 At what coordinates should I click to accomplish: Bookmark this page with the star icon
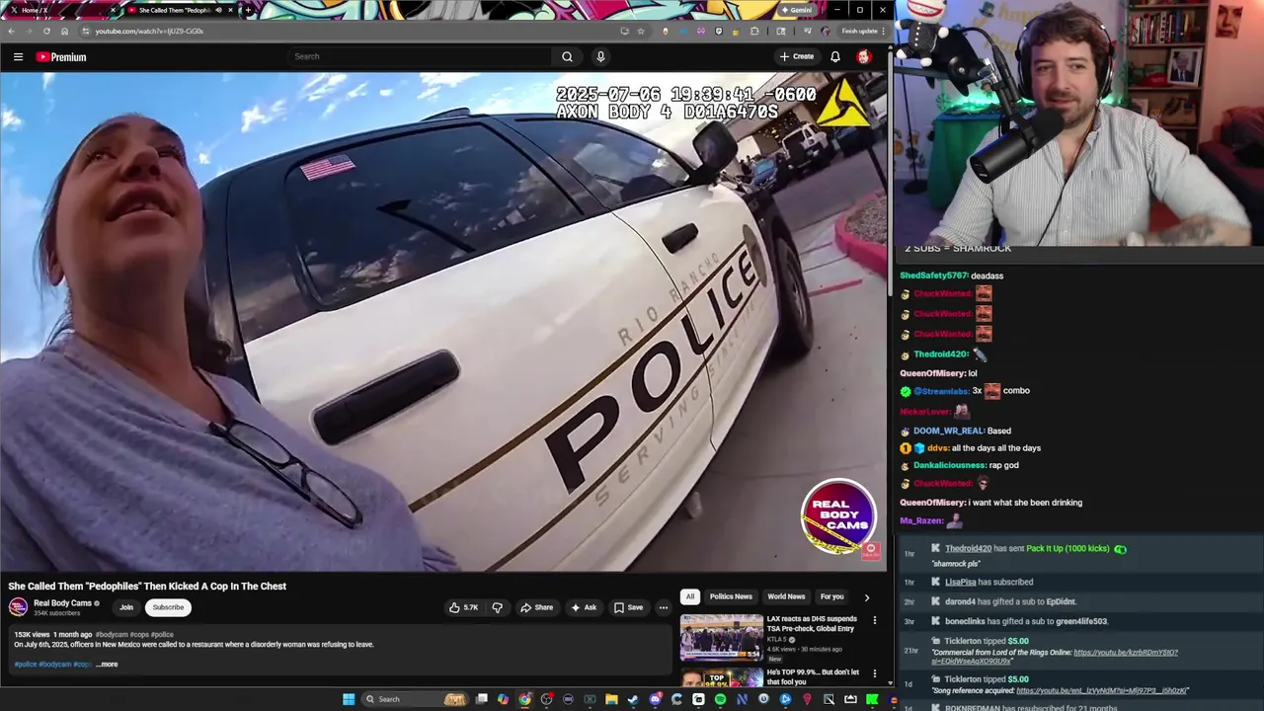pos(641,31)
